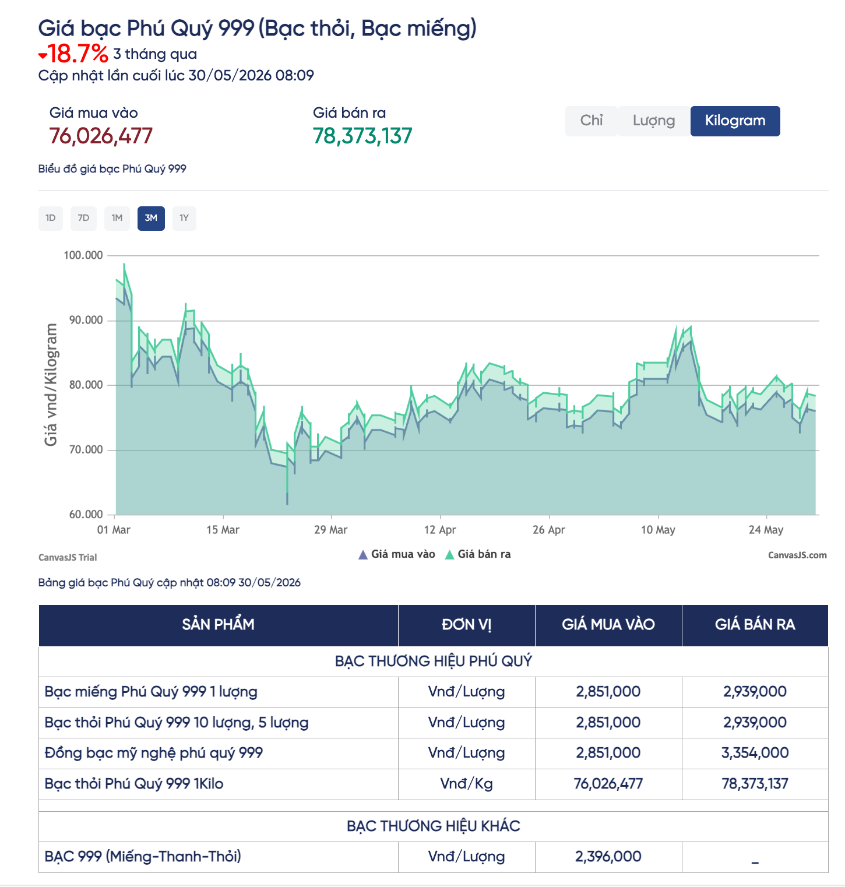Click 'BẠC 999 (Miếng-Thanh-Thỏi)' row name
The width and height of the screenshot is (845, 887).
click(x=143, y=857)
